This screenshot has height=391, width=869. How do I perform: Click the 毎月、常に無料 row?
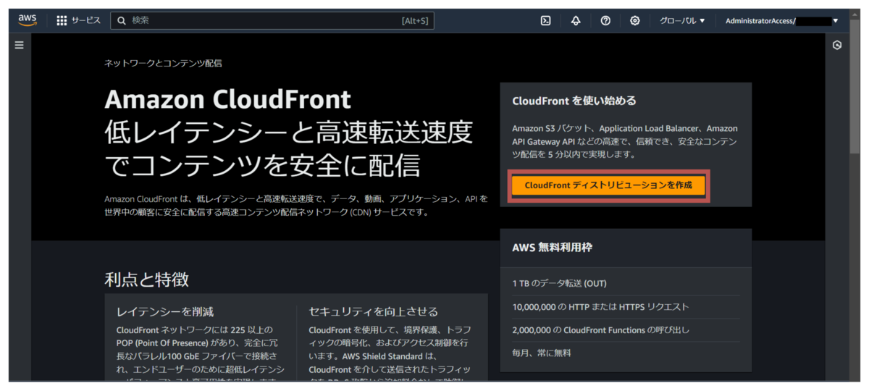point(626,353)
